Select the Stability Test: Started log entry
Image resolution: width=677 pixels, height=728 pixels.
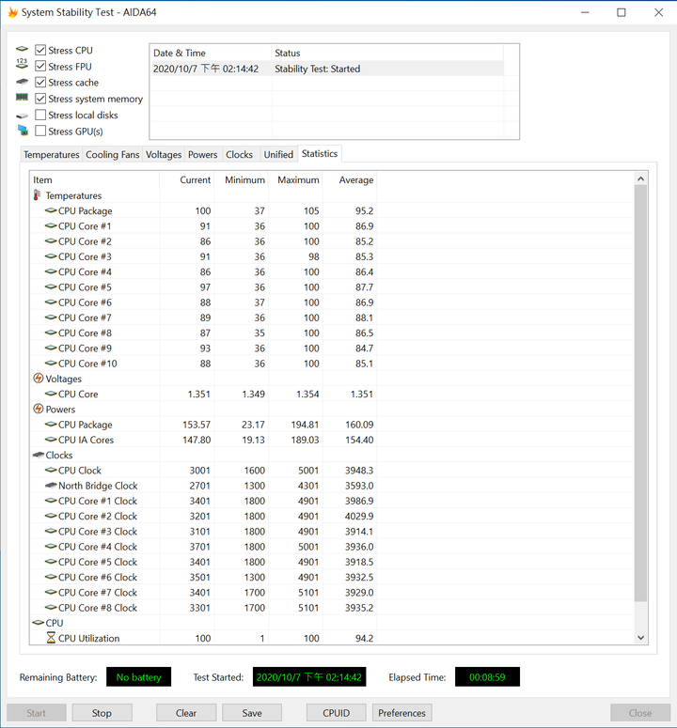click(x=326, y=69)
